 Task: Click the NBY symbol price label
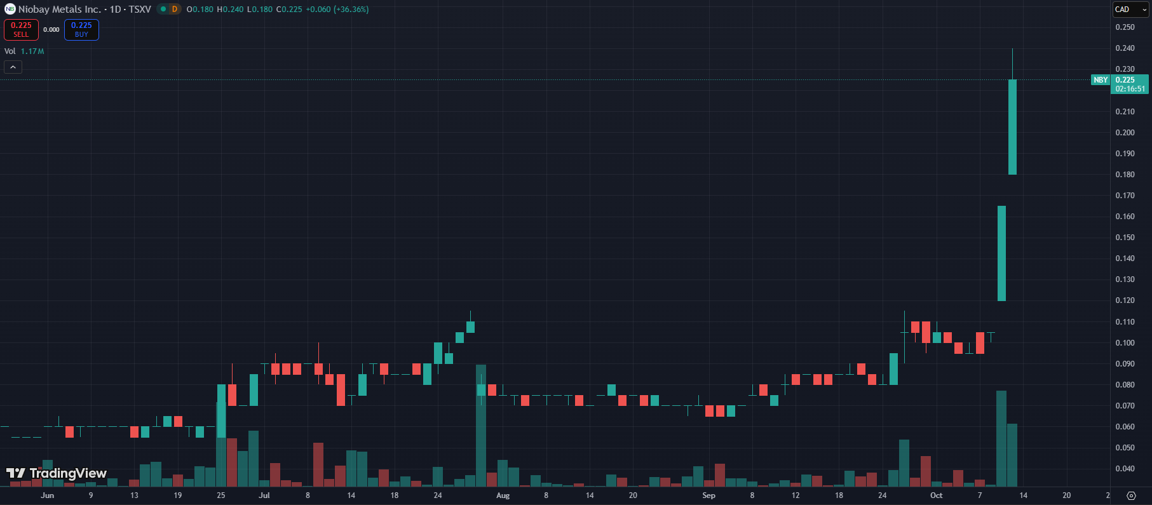(x=1101, y=80)
